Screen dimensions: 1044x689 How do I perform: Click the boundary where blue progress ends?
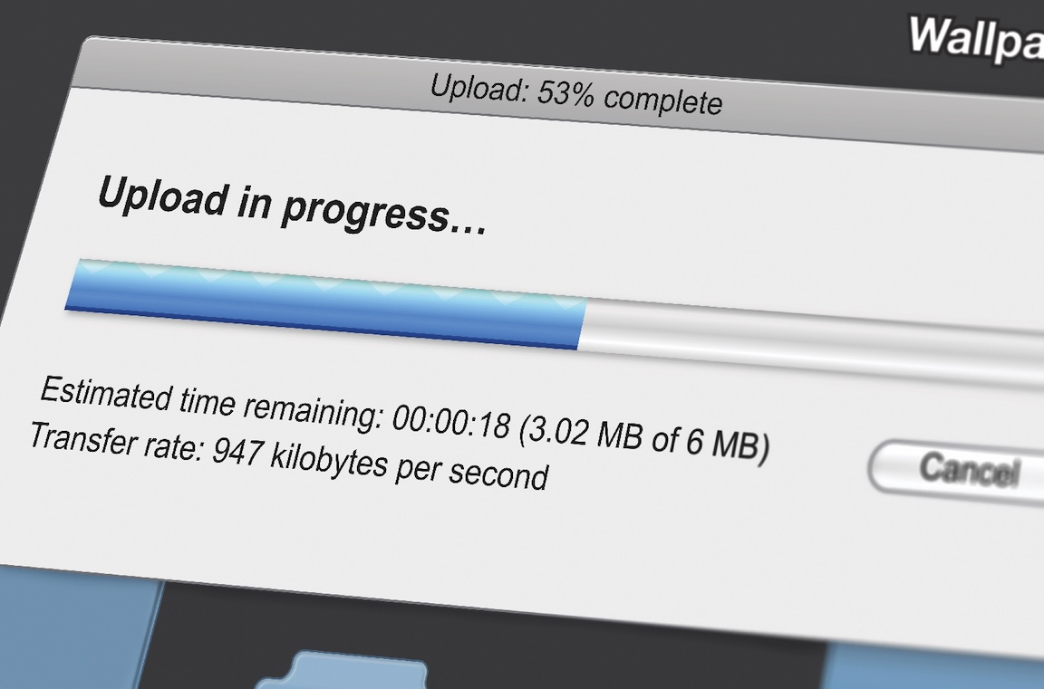tap(583, 324)
